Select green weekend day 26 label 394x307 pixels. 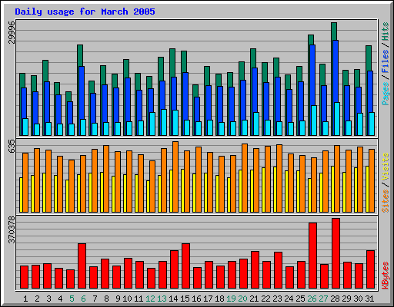(x=312, y=299)
